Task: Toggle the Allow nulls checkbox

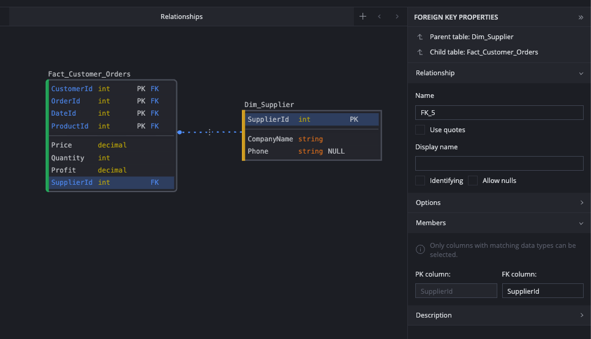Action: pos(473,181)
